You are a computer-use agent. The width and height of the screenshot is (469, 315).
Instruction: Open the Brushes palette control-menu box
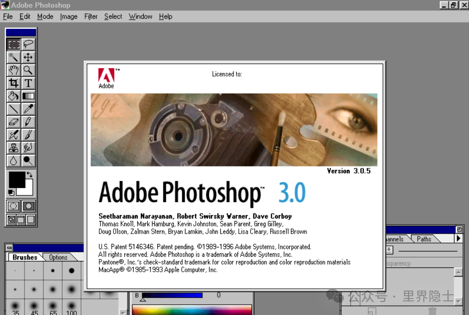tap(9, 248)
